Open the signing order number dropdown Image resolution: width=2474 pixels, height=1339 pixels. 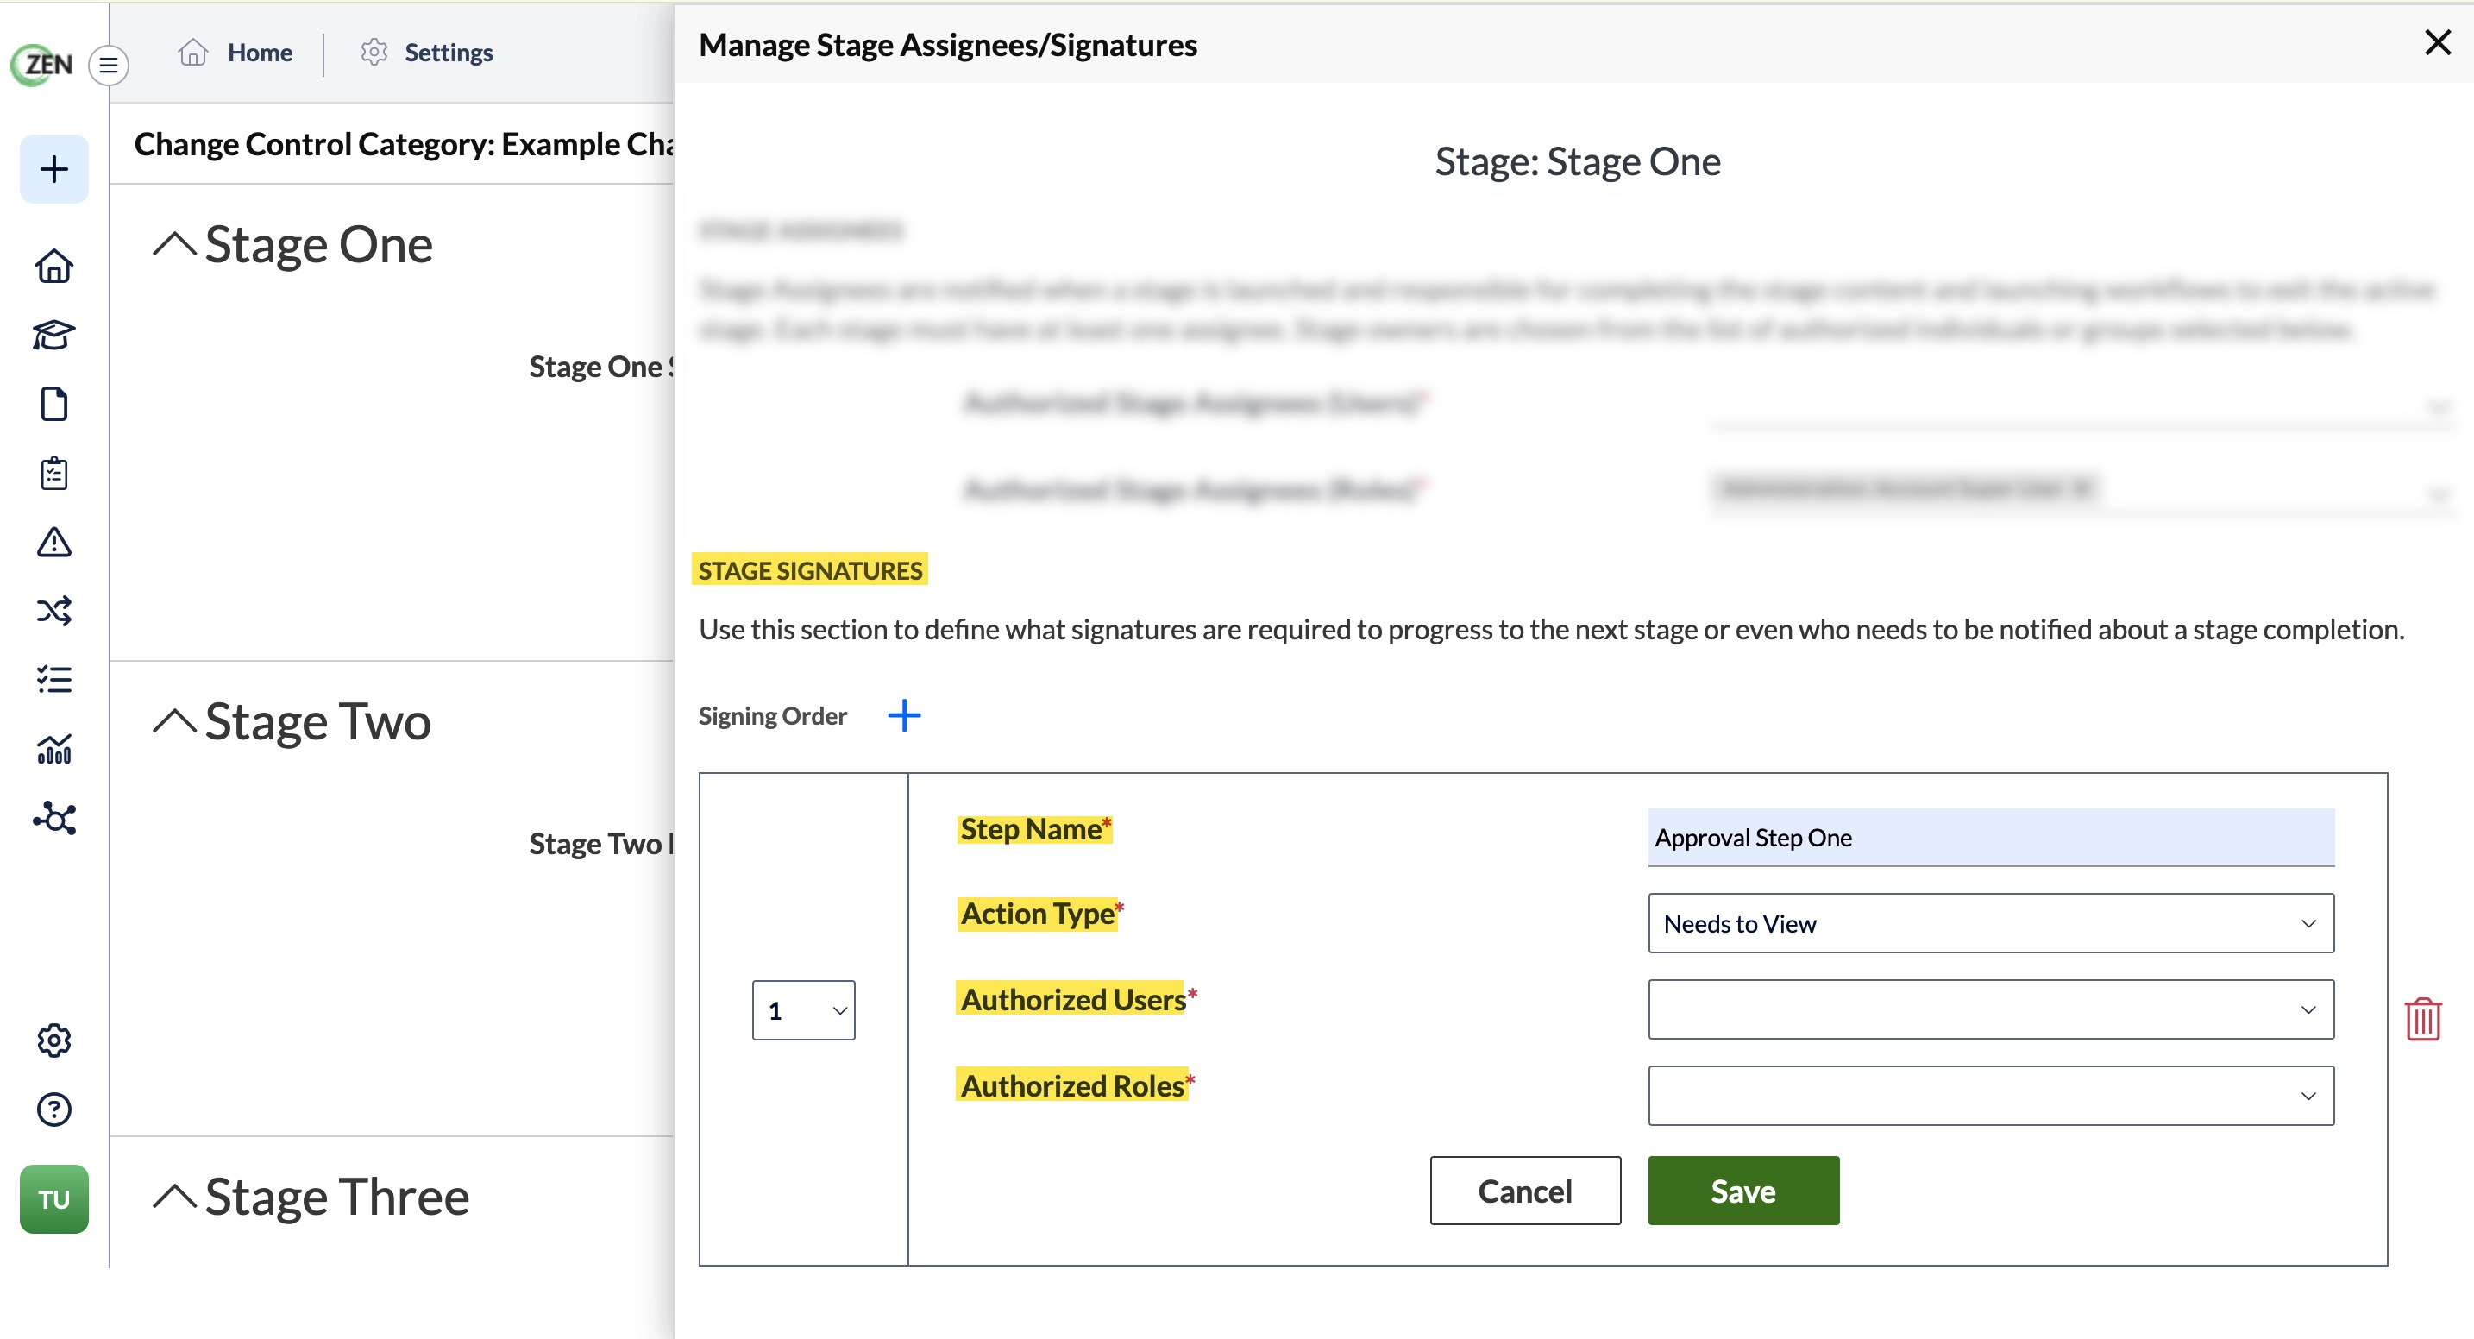coord(804,1009)
